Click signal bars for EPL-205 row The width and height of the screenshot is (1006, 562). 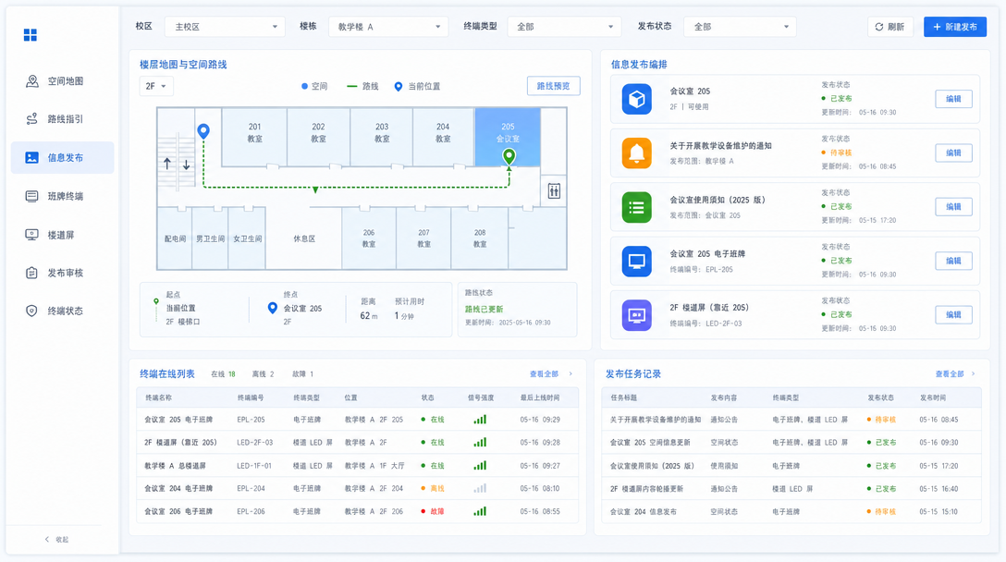[480, 420]
